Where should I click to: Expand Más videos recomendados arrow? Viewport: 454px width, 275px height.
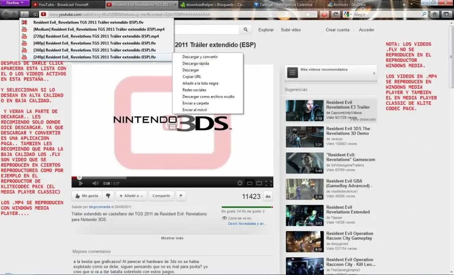pyautogui.click(x=374, y=73)
